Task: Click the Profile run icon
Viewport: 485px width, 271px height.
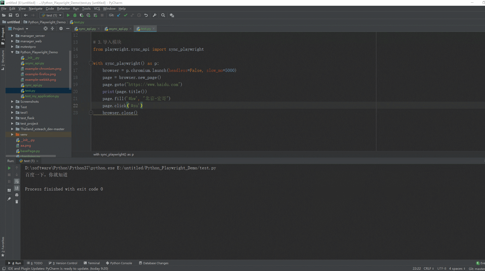Action: click(x=89, y=15)
